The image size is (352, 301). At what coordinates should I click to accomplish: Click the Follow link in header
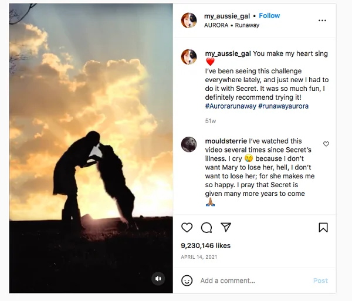tap(269, 16)
